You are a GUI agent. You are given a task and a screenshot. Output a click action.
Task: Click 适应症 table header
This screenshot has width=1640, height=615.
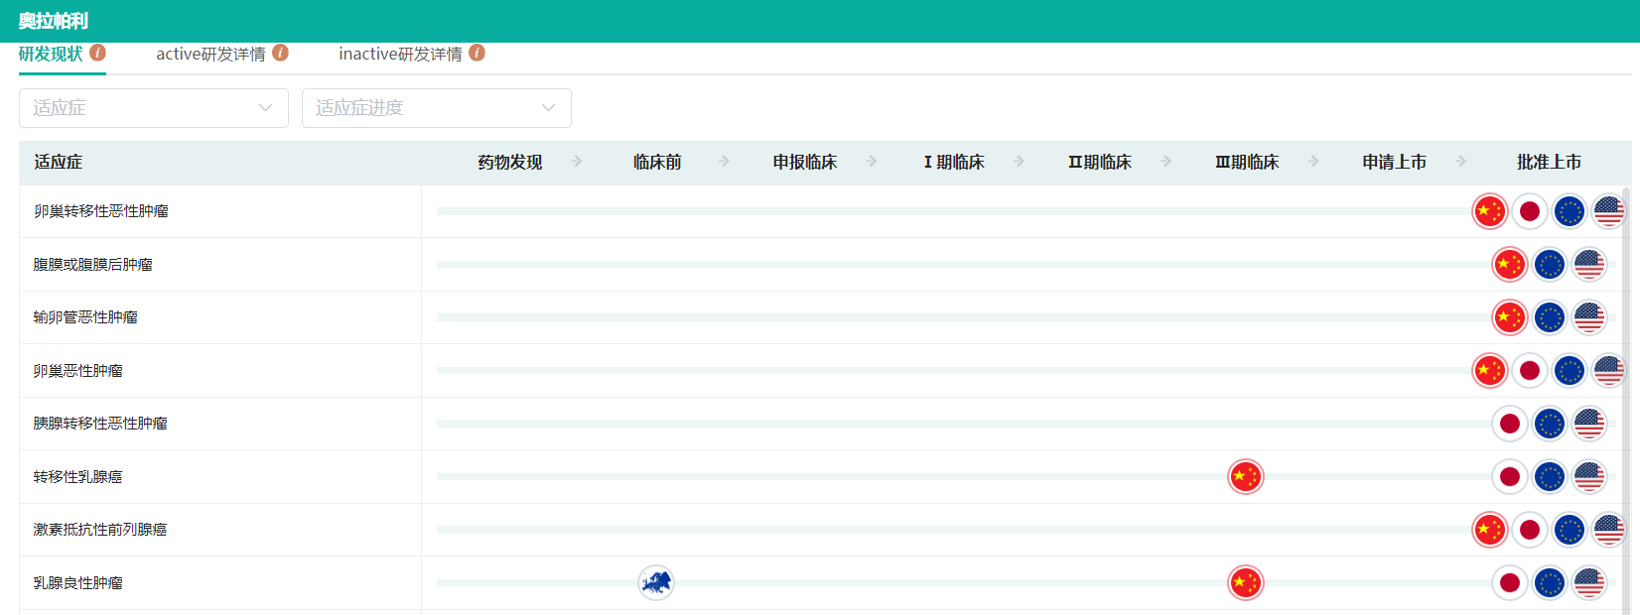[59, 163]
